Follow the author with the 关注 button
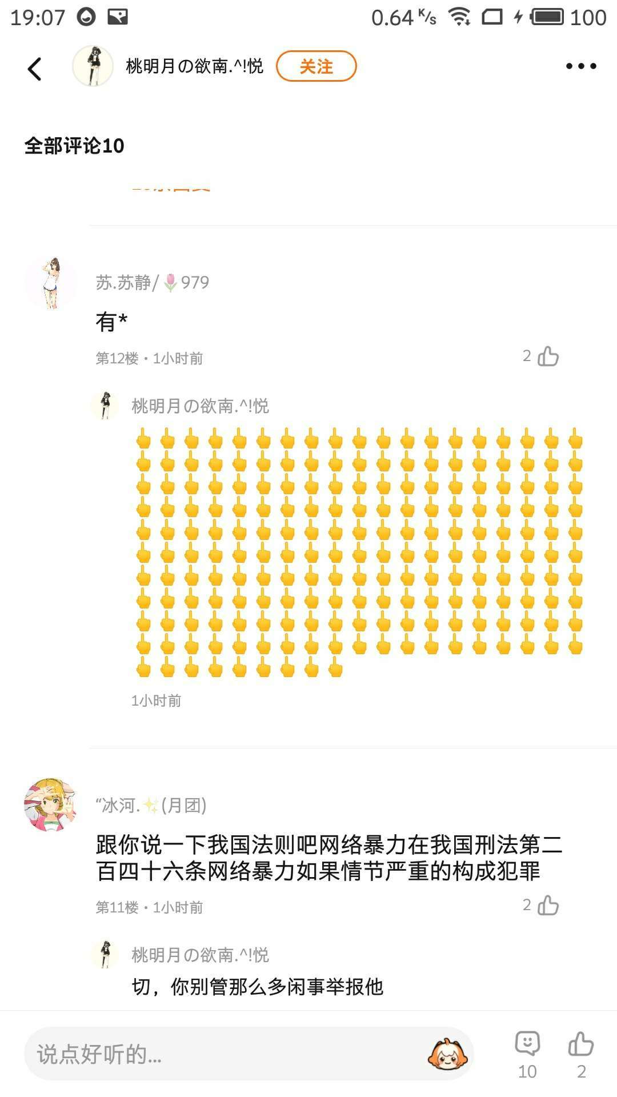 tap(316, 66)
